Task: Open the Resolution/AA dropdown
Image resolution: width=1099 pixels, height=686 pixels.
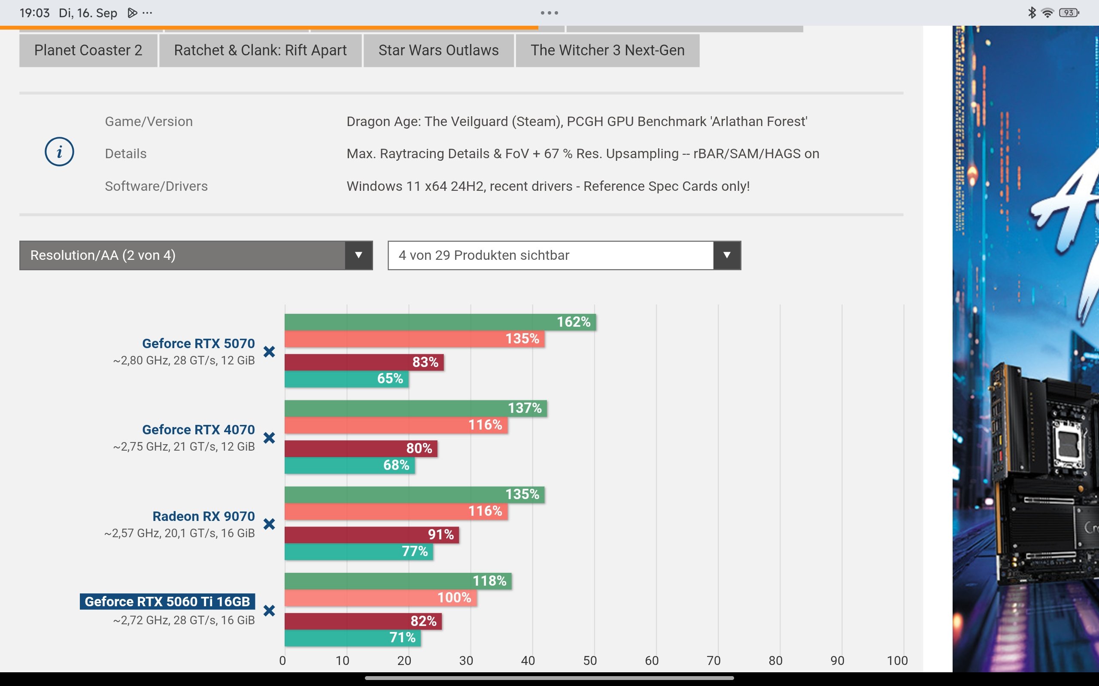Action: point(195,256)
